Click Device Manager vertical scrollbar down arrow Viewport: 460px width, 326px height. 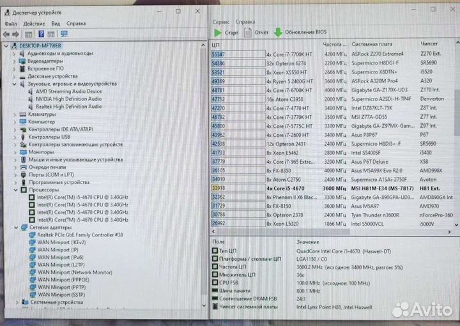pyautogui.click(x=204, y=306)
